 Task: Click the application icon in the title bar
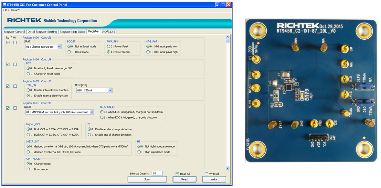pos(5,5)
